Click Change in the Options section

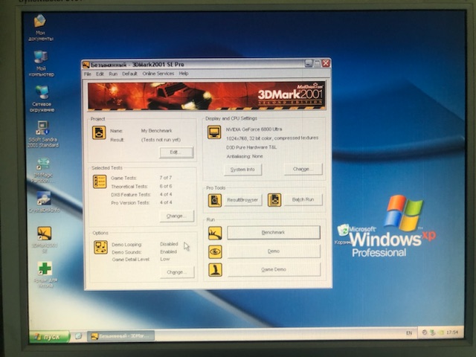[x=177, y=272]
